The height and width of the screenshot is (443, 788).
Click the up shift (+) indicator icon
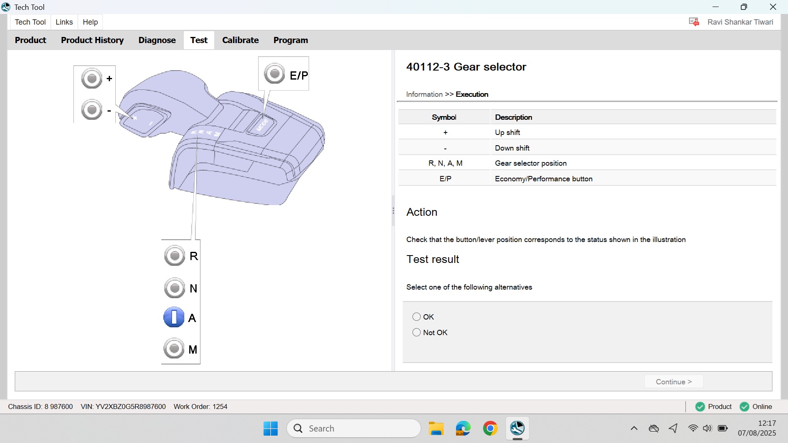tap(92, 78)
